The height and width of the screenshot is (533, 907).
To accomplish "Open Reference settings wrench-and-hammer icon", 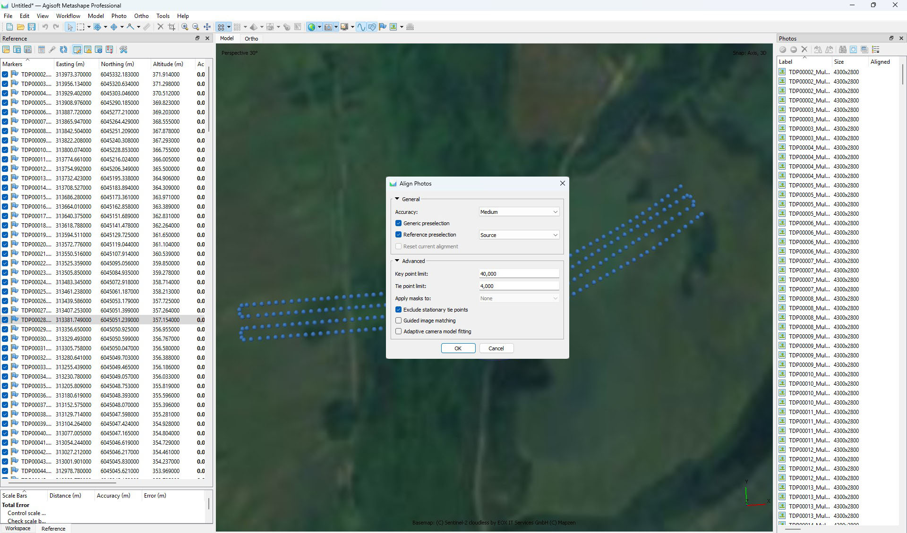I will (124, 50).
